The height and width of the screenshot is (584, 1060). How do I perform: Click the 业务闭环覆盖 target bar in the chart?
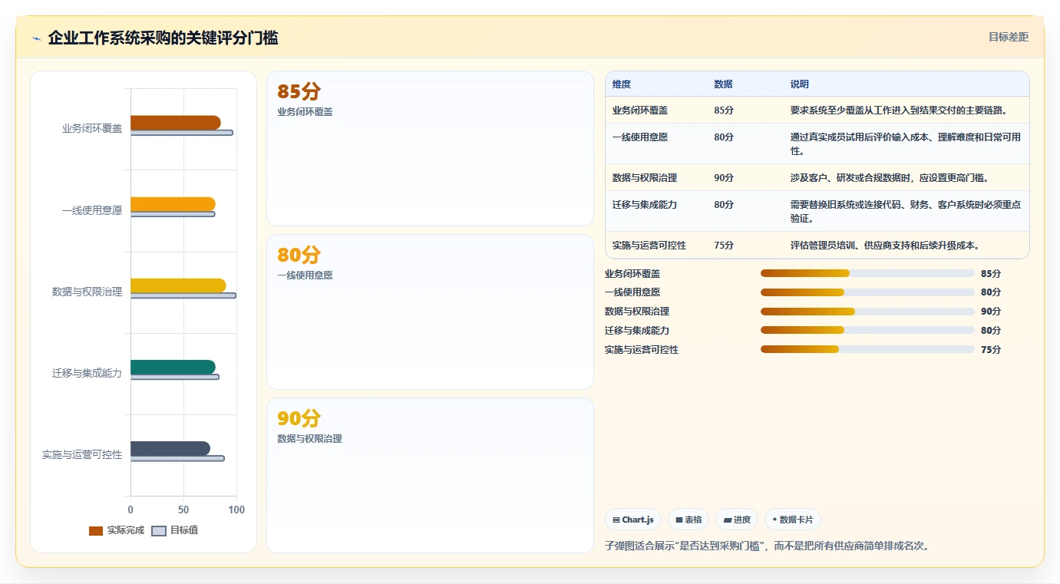pyautogui.click(x=182, y=133)
